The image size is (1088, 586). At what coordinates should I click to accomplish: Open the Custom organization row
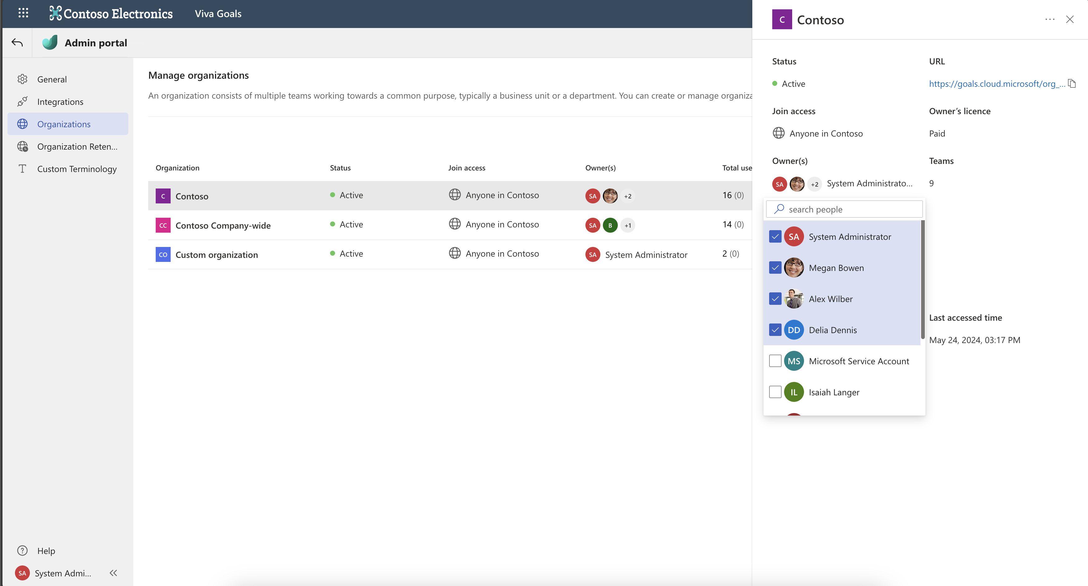click(217, 255)
